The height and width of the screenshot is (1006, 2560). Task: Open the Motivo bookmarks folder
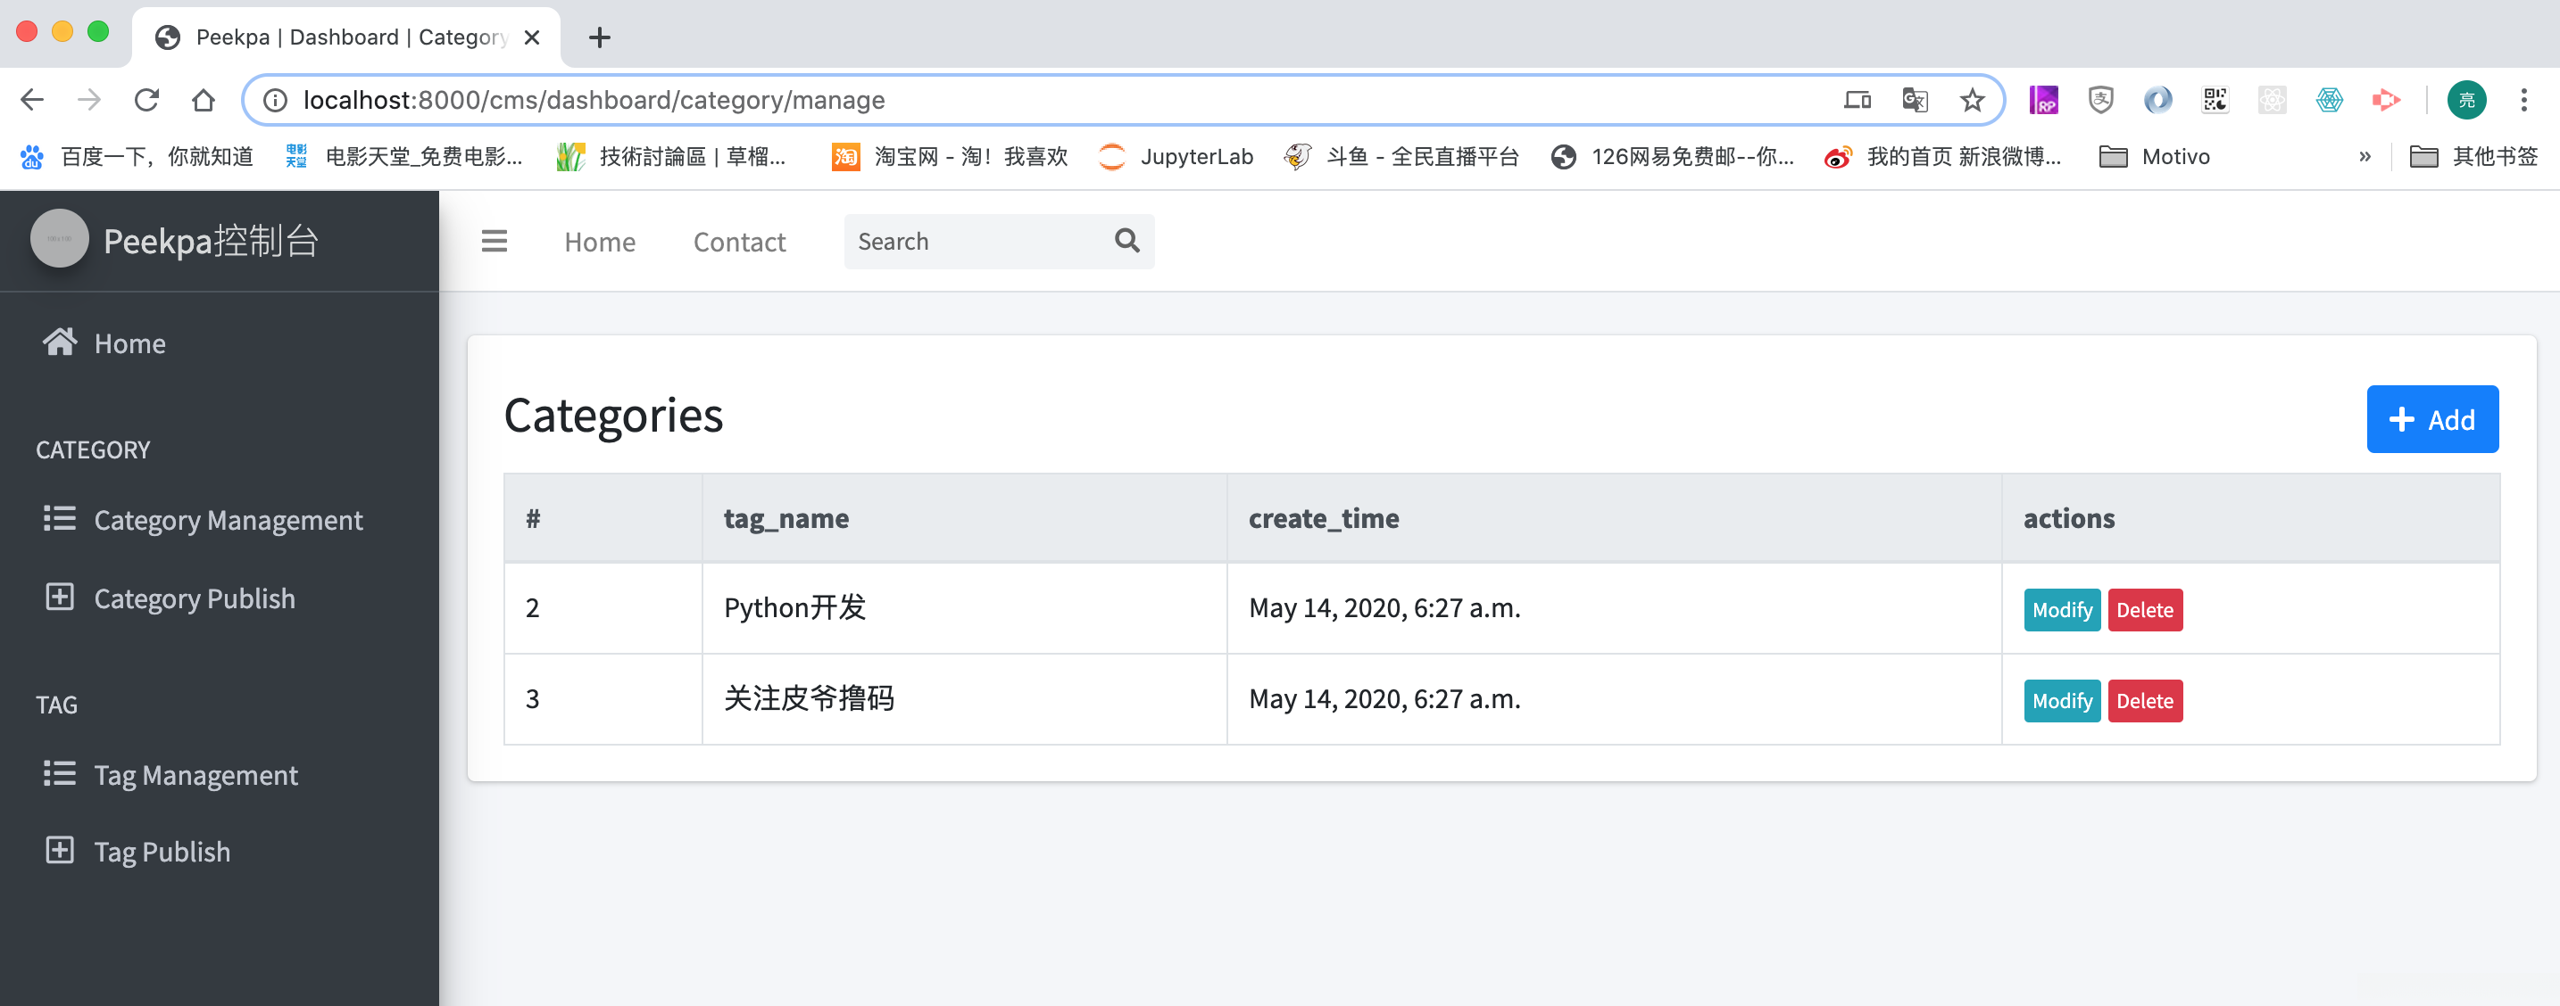click(x=2154, y=157)
